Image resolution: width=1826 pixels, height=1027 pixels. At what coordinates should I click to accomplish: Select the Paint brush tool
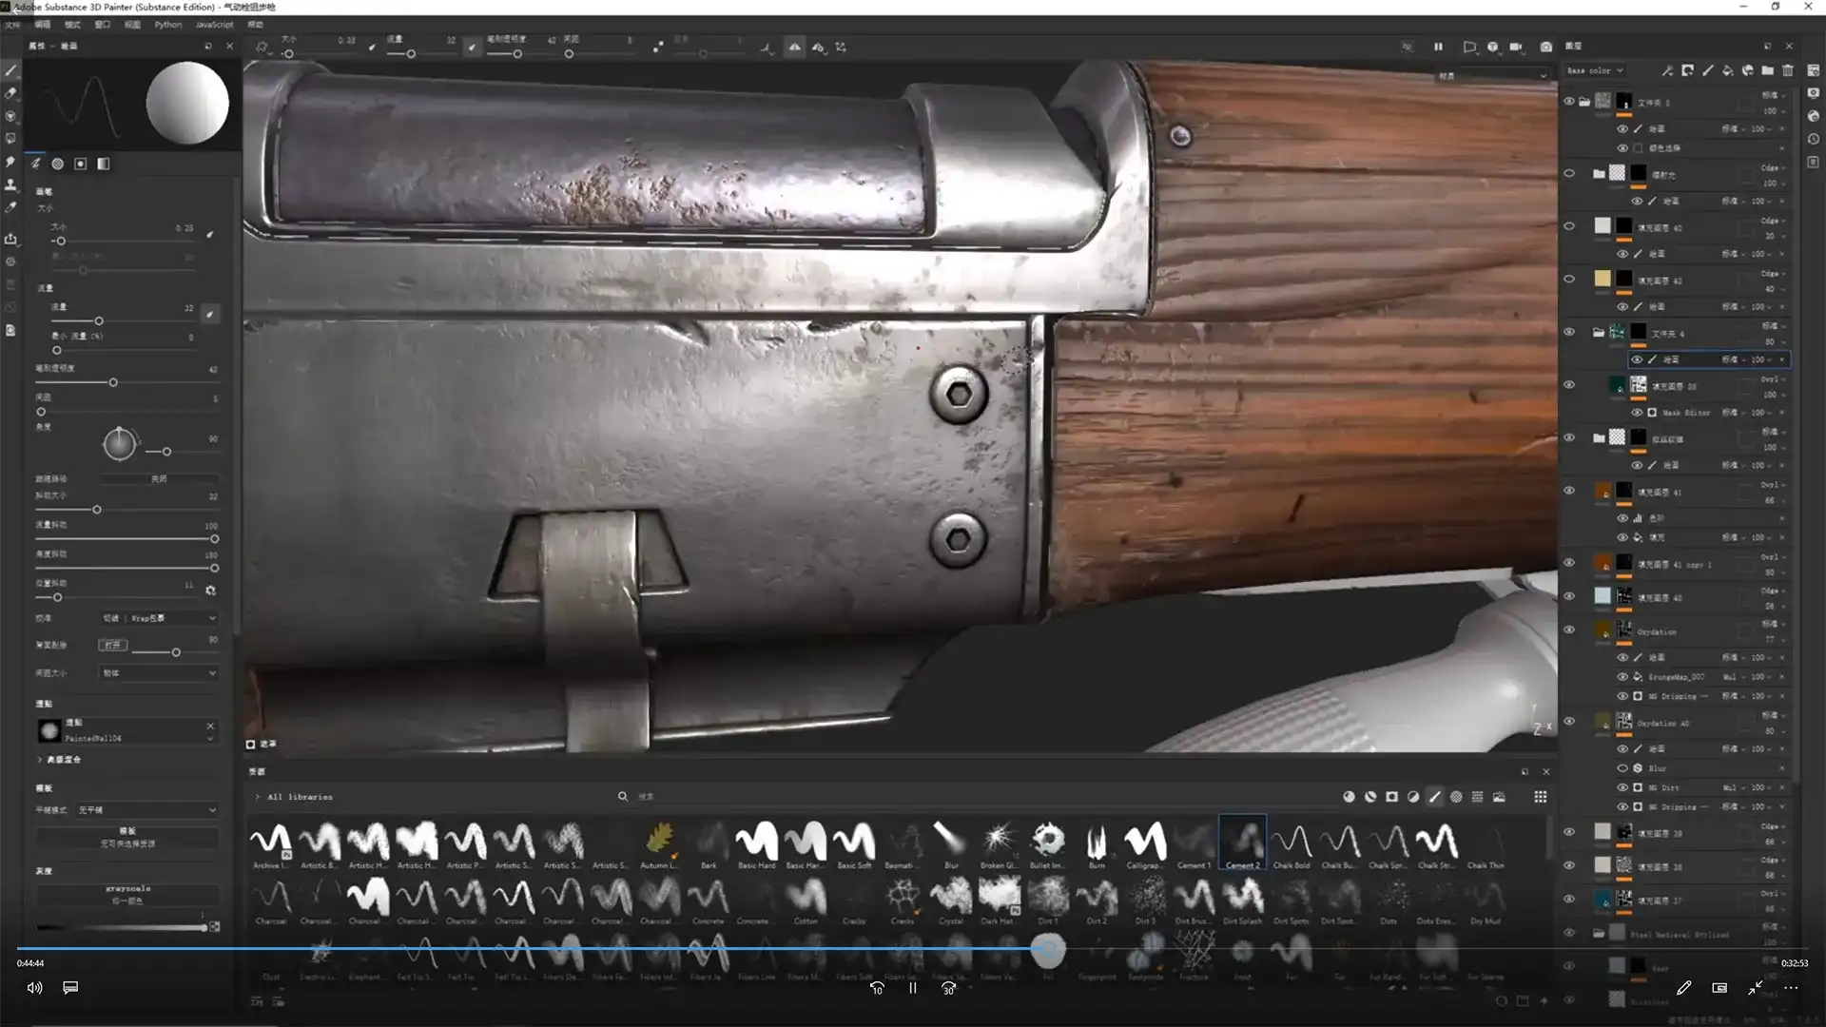[x=11, y=70]
